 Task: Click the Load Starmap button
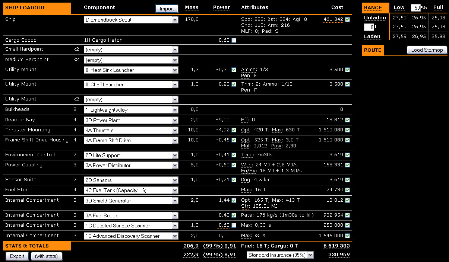(427, 50)
